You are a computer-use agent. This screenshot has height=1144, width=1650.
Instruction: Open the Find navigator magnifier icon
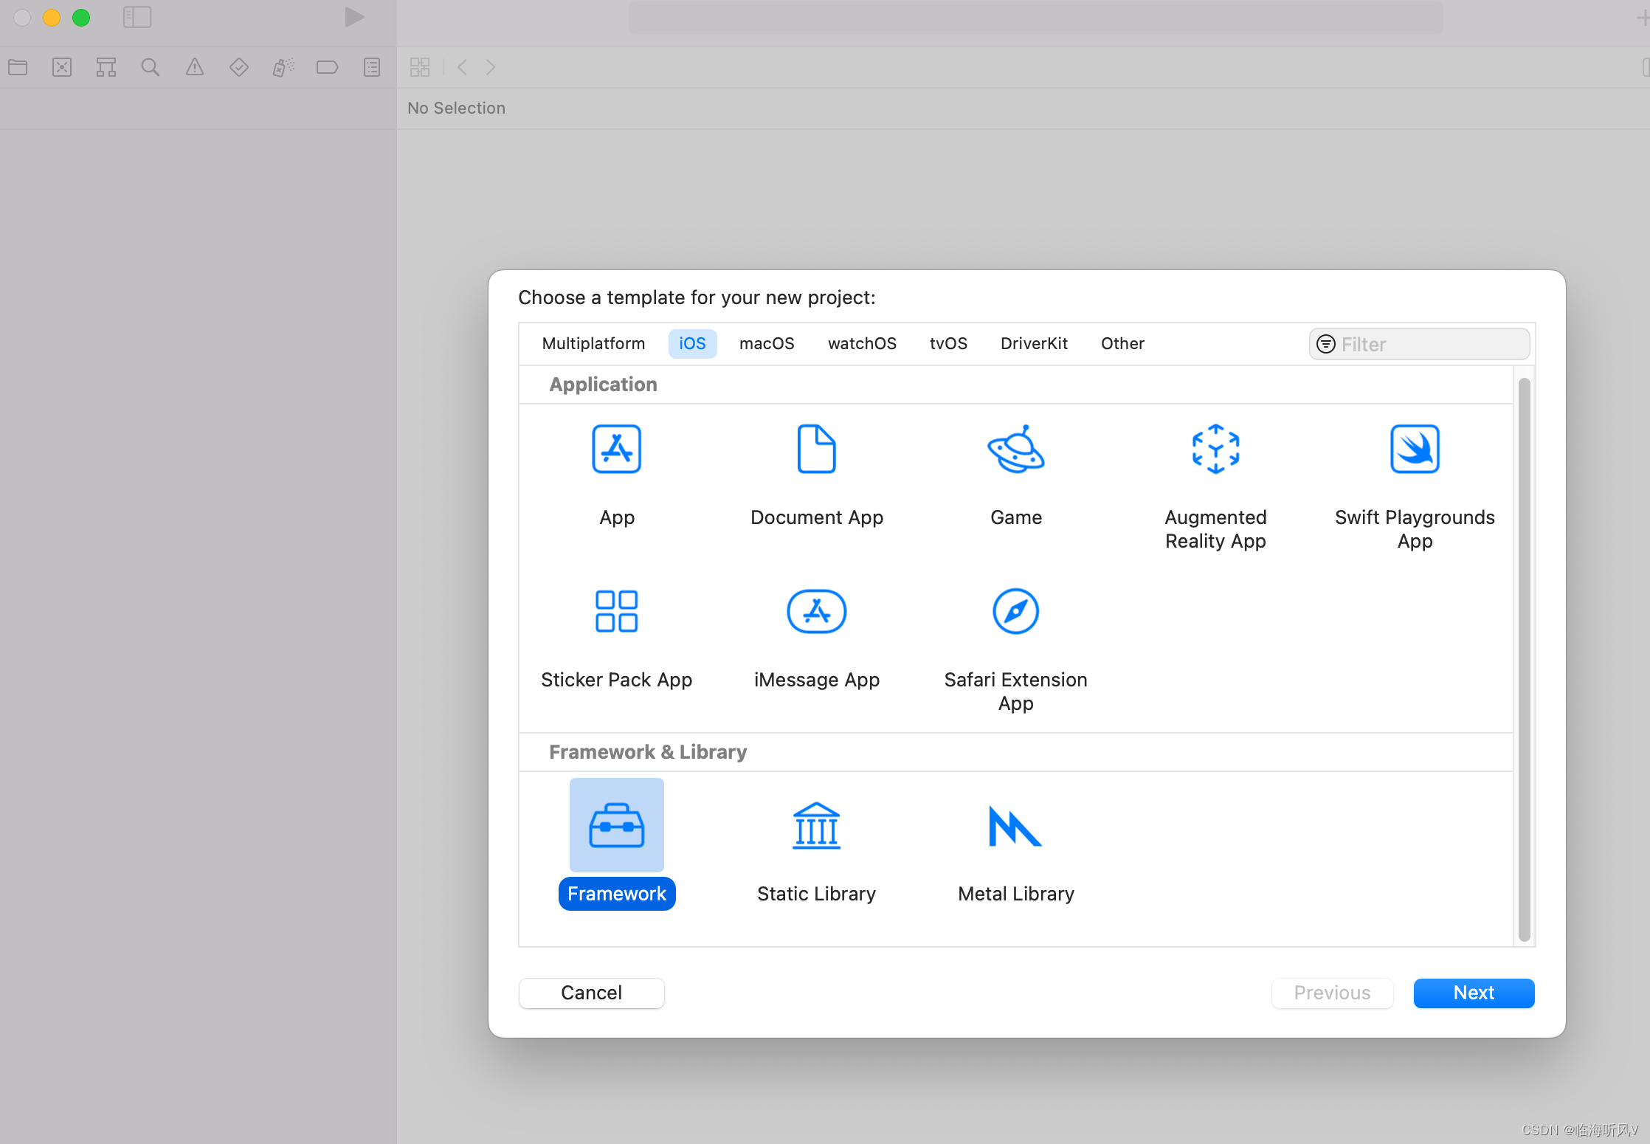[x=151, y=68]
